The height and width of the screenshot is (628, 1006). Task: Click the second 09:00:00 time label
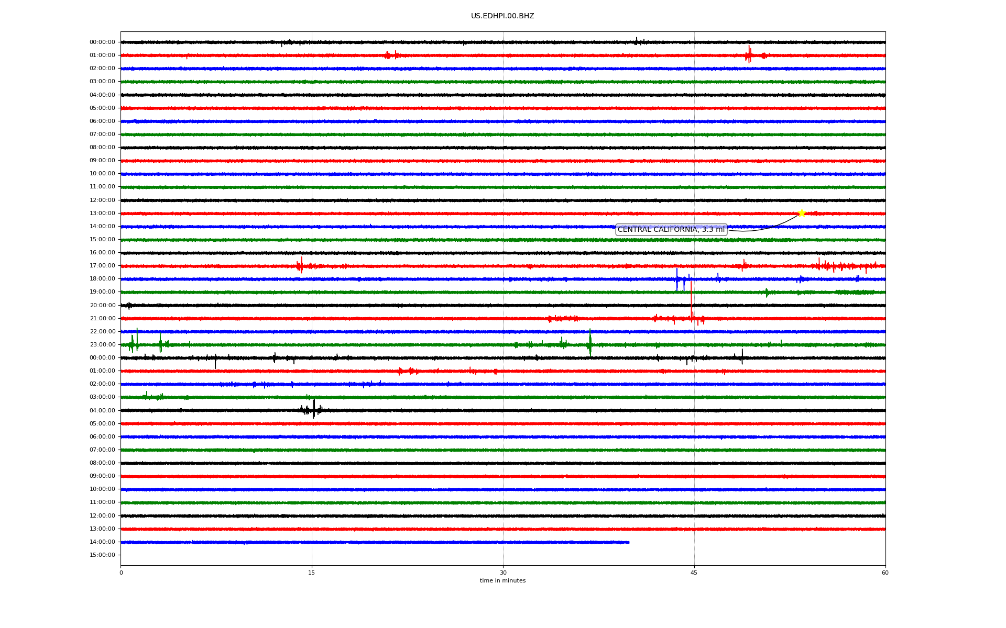pyautogui.click(x=102, y=476)
